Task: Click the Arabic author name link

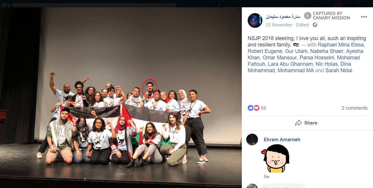Action: (x=283, y=16)
